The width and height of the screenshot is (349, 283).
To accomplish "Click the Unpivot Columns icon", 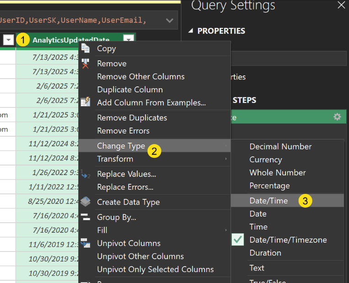I will (86, 243).
